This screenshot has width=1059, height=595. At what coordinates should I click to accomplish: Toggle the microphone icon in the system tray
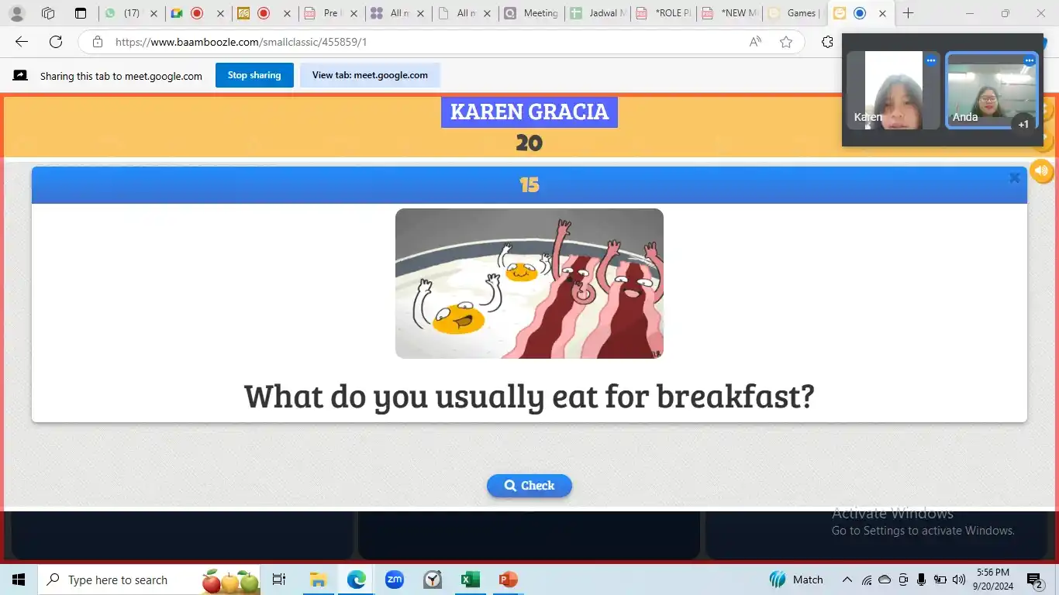(920, 580)
